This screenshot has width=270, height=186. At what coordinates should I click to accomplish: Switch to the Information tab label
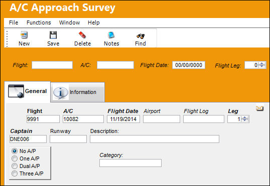pos(83,92)
